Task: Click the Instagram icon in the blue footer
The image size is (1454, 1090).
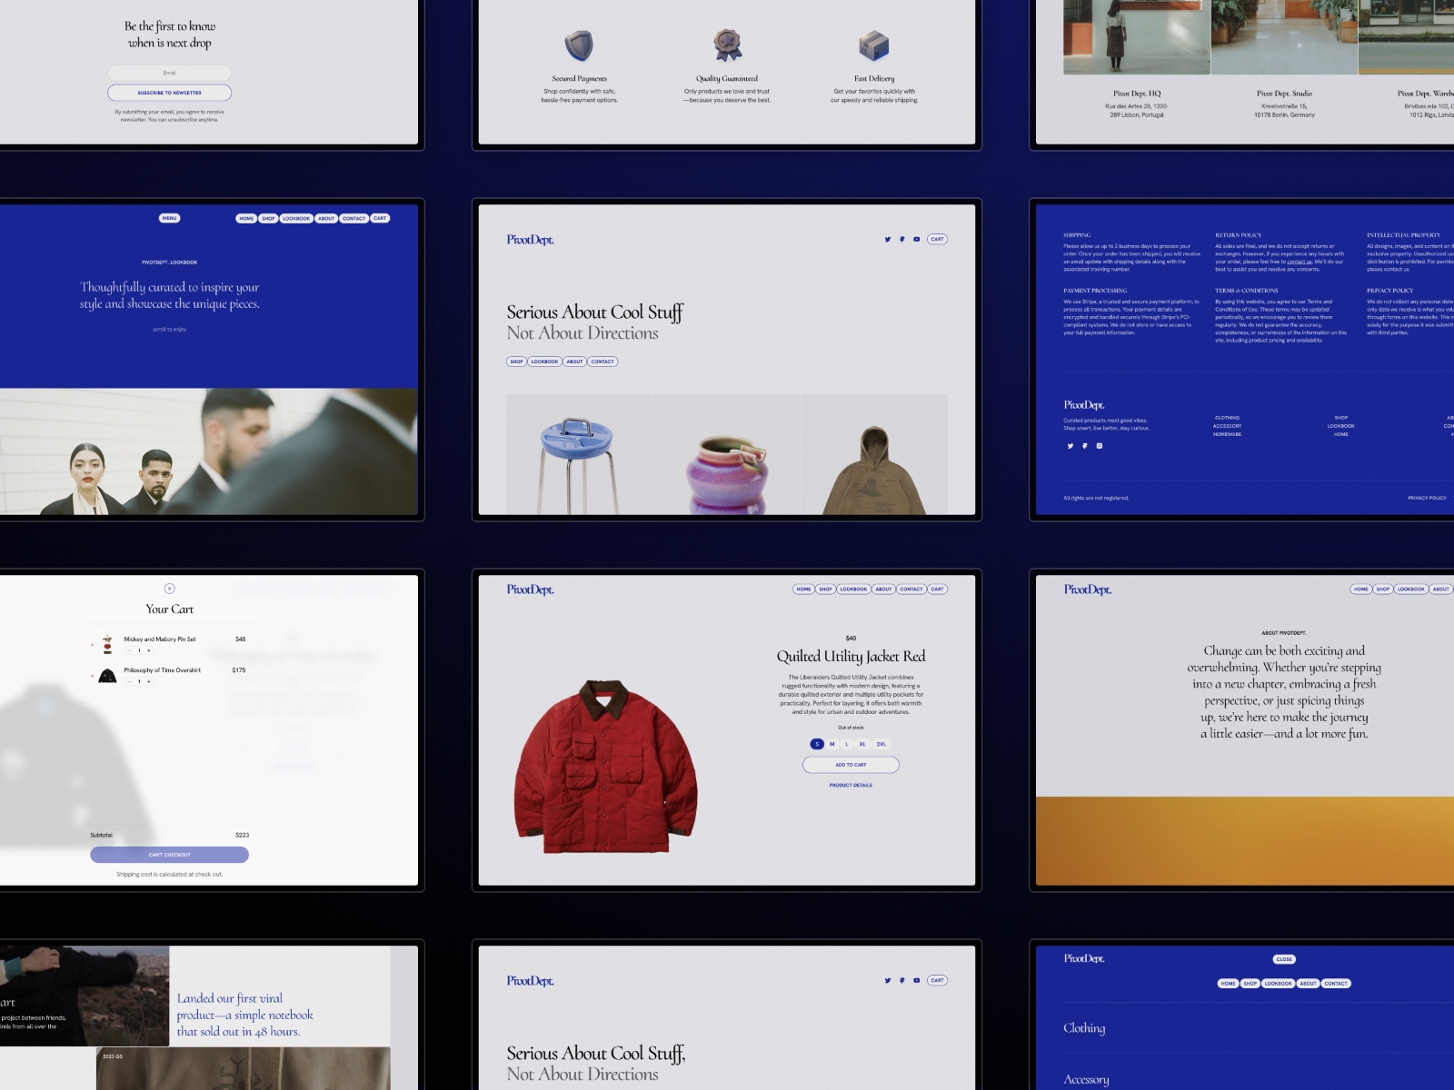Action: click(x=1099, y=446)
